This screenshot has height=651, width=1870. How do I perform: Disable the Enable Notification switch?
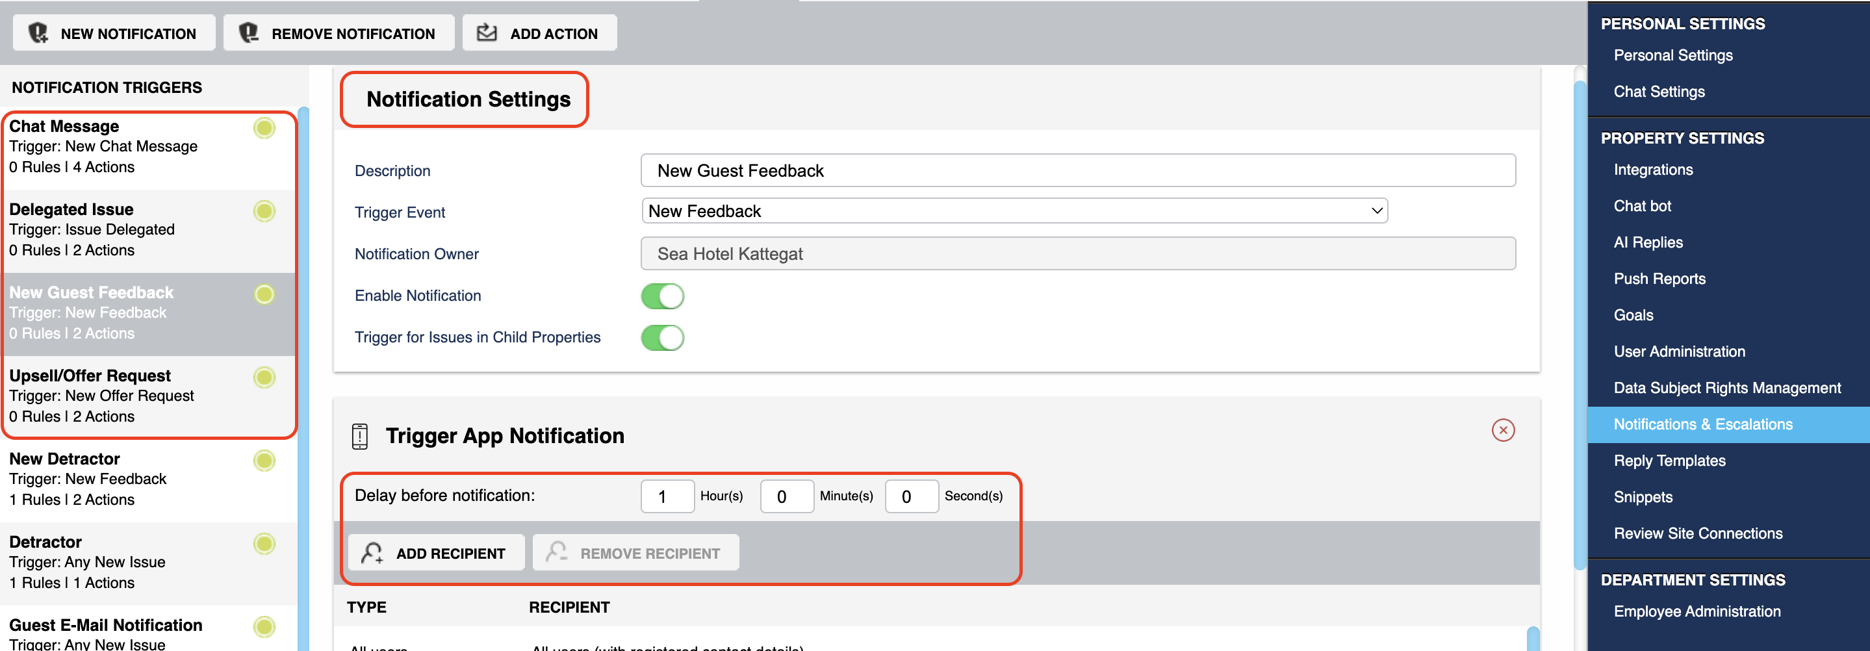(662, 296)
